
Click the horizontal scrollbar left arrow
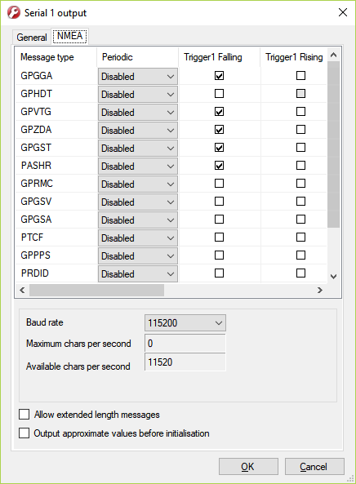click(x=22, y=290)
